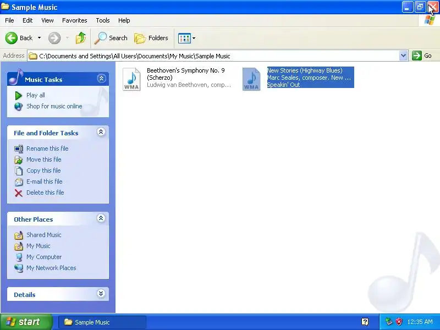Click the Rename this file icon
The image size is (440, 330).
click(19, 148)
